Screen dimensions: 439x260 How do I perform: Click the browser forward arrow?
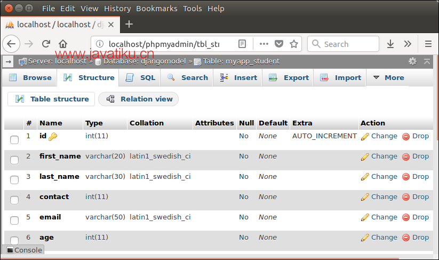point(29,44)
